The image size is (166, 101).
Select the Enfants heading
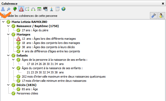pos(22,55)
